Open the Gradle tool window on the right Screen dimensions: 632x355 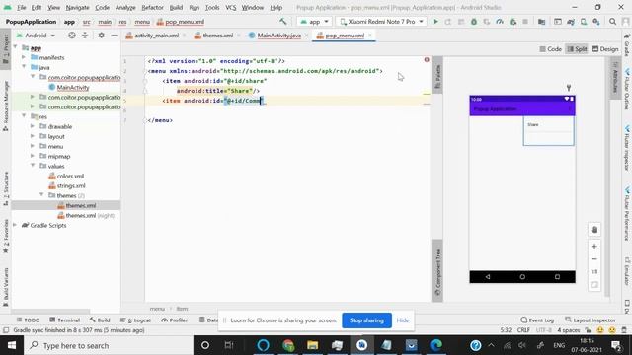coord(627,44)
